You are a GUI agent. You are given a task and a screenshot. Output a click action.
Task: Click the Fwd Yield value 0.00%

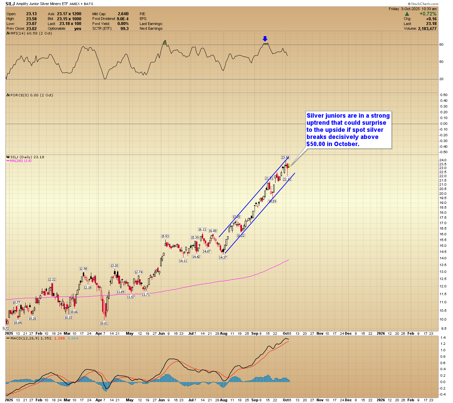point(123,24)
